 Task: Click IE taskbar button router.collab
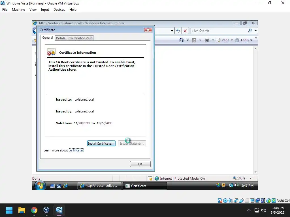point(99,186)
